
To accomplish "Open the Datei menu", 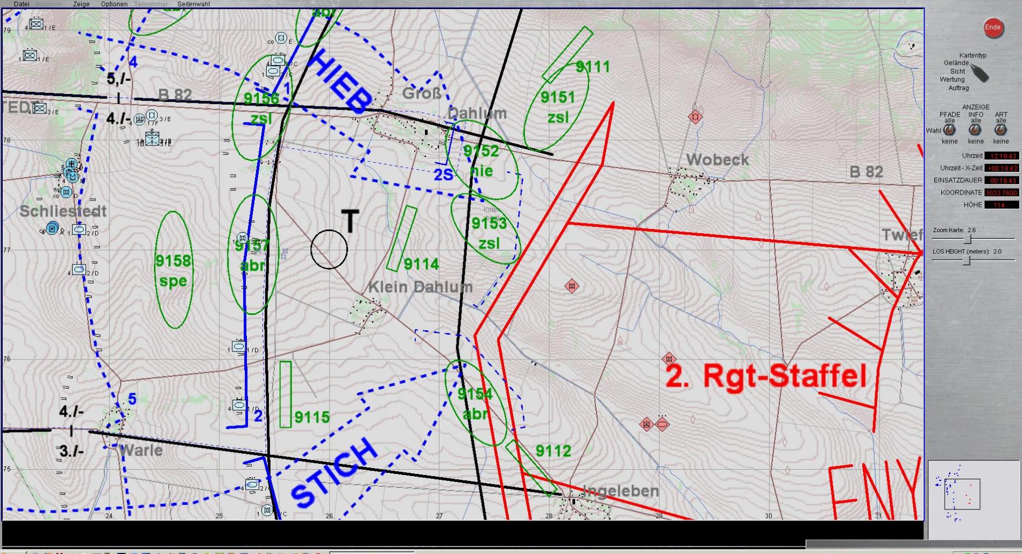I will tap(22, 4).
